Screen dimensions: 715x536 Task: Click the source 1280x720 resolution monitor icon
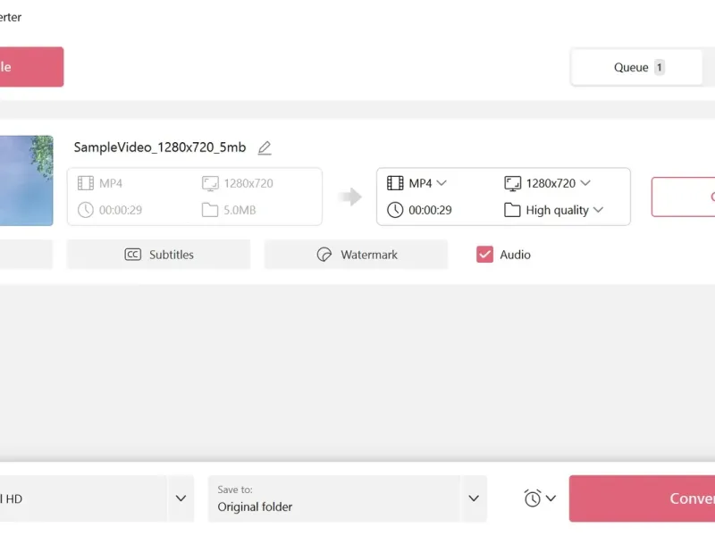210,184
